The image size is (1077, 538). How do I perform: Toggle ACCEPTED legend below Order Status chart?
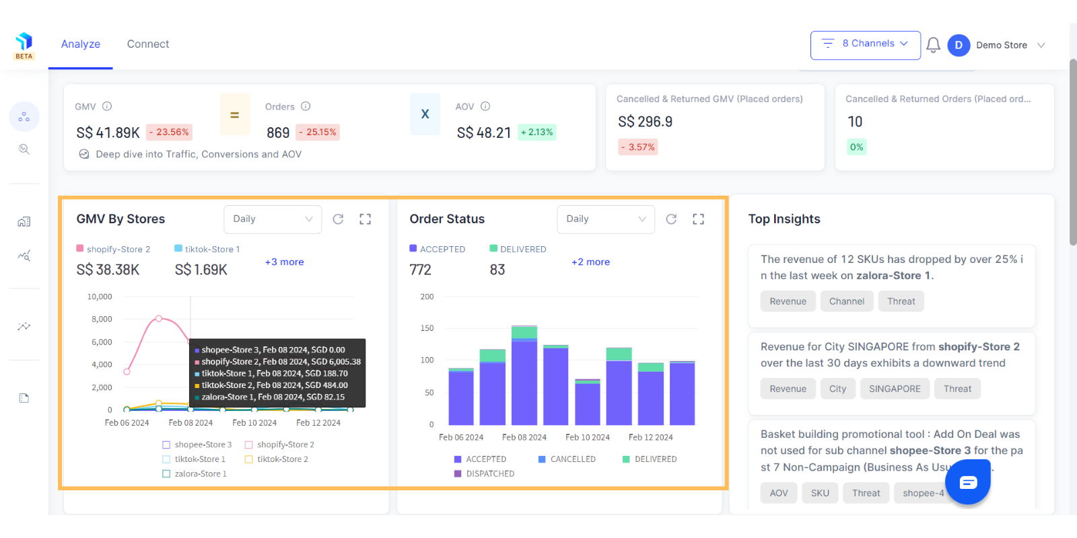(x=480, y=459)
